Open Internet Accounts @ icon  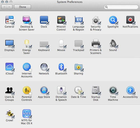pos(27,67)
